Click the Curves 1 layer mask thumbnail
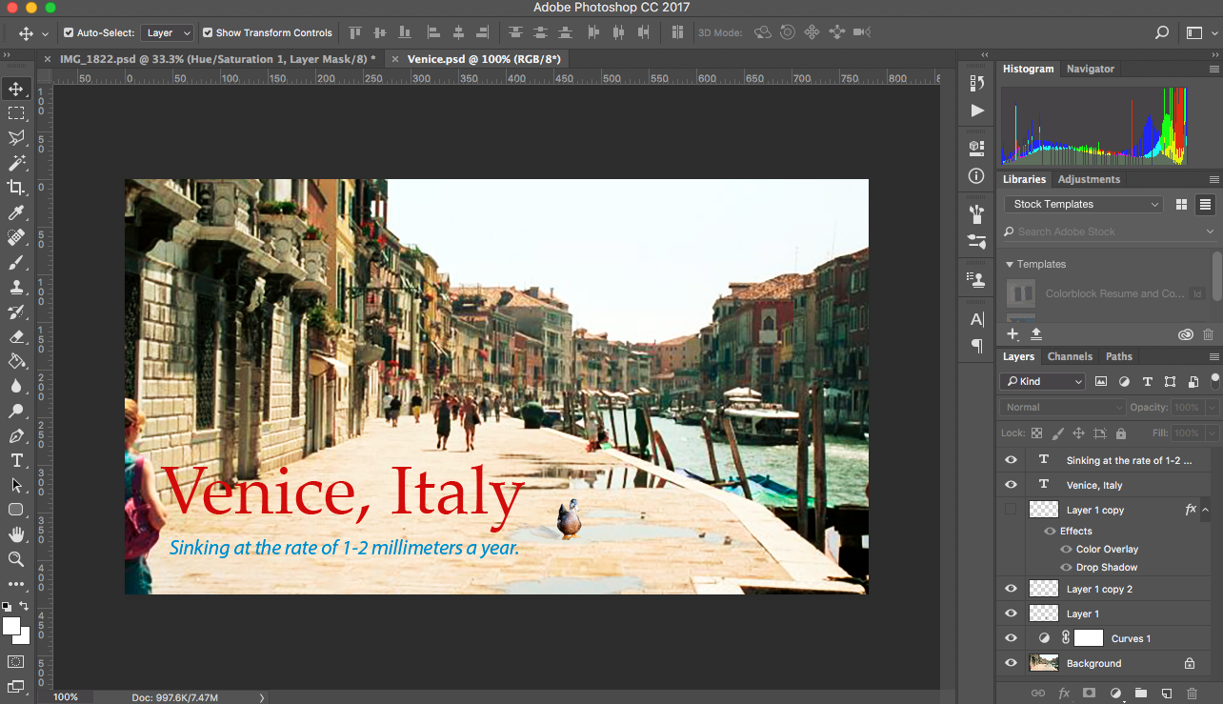The height and width of the screenshot is (704, 1223). click(x=1087, y=637)
